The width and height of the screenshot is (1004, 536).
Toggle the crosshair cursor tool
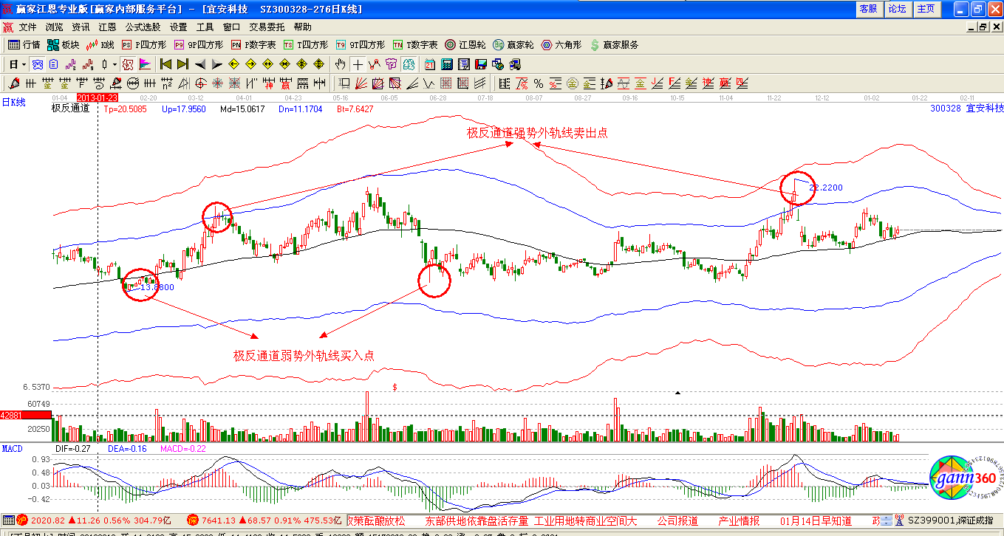358,64
